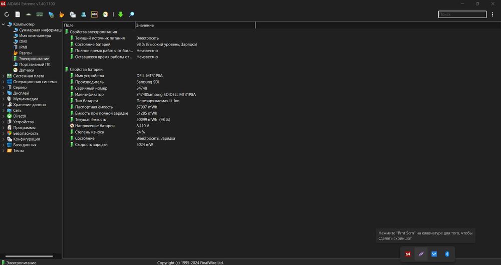Open the disk benchmark toolbar icon

coord(29,15)
